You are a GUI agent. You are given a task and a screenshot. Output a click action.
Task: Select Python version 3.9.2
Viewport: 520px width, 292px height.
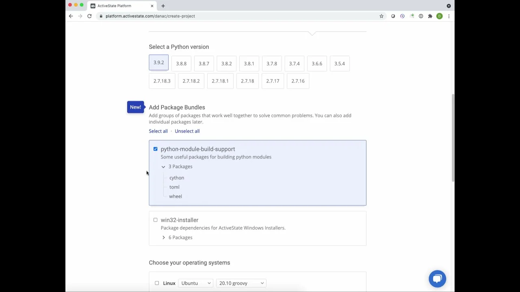(x=159, y=62)
